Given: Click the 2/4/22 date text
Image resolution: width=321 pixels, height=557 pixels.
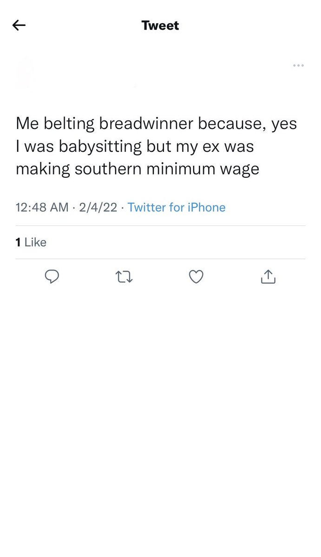Looking at the screenshot, I should [98, 207].
